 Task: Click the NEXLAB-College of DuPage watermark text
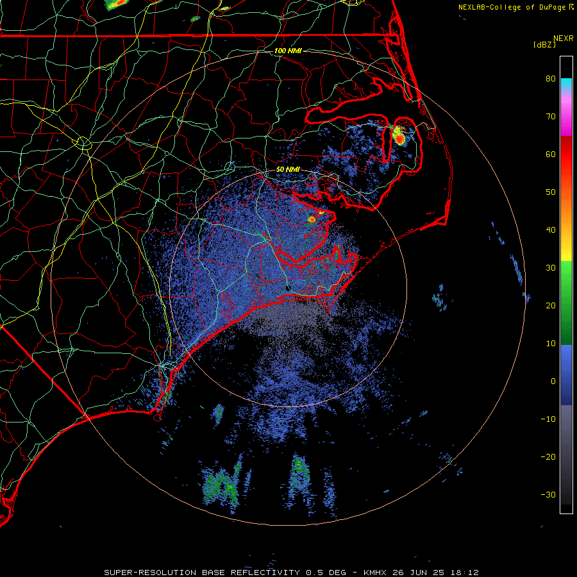click(515, 7)
